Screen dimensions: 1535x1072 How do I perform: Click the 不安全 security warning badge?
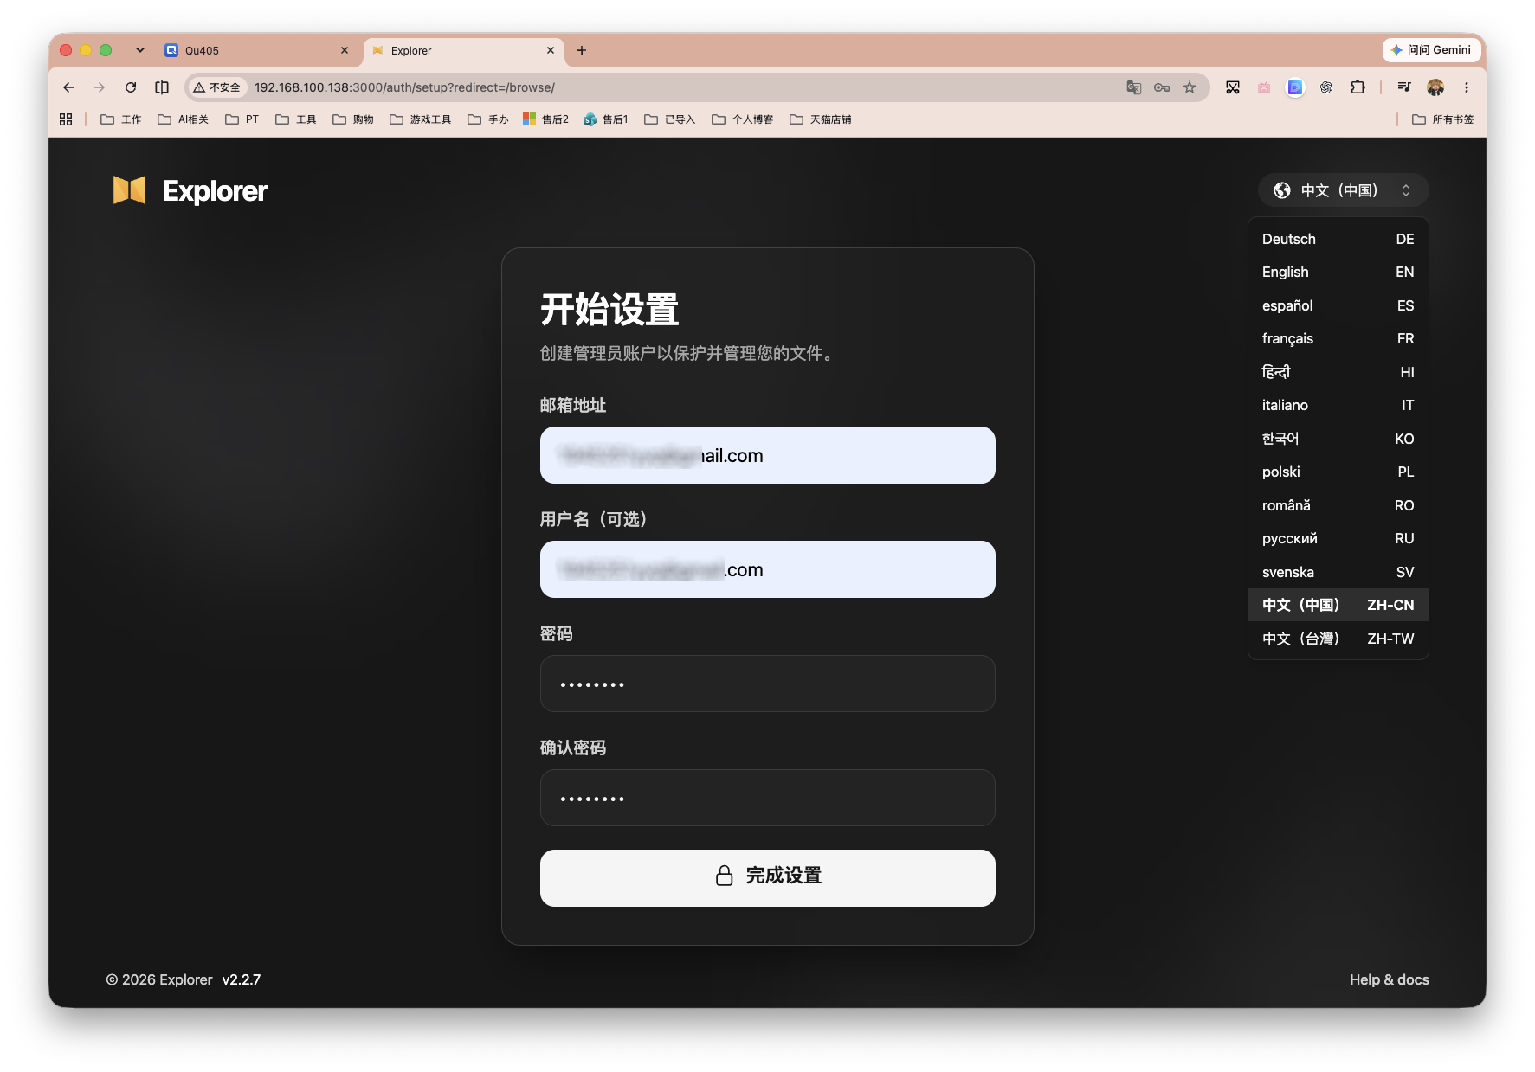[217, 87]
